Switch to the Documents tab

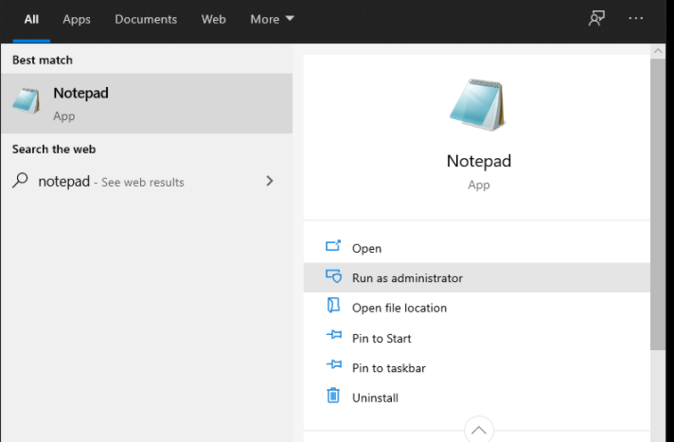coord(146,19)
